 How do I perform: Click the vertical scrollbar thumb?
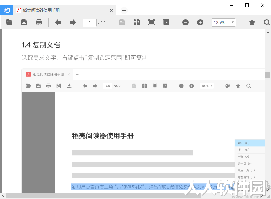coord(268,75)
